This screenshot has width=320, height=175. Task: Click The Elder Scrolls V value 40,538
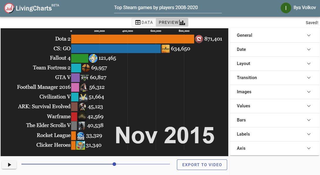pos(95,126)
